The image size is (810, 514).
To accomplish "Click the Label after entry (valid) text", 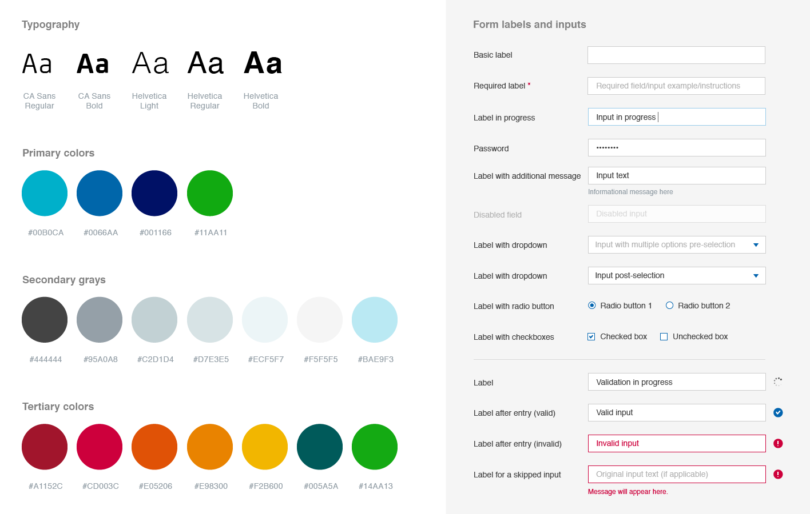I will point(514,413).
